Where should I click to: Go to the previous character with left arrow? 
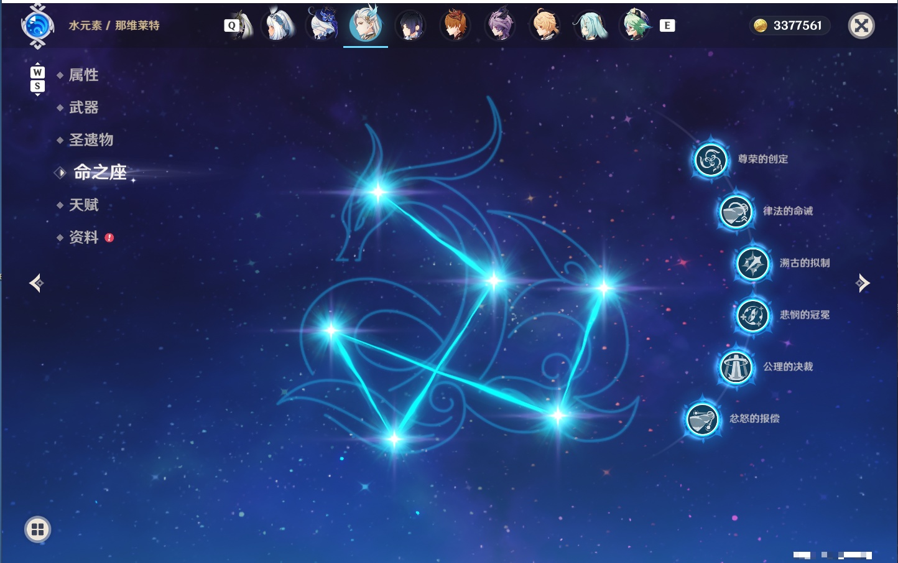36,283
